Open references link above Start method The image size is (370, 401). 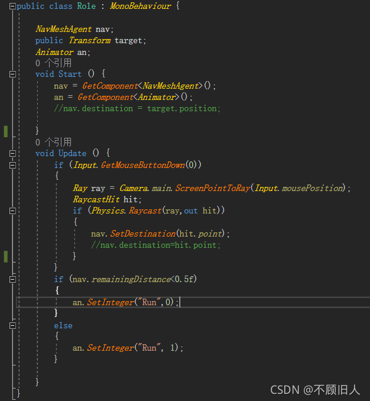53,63
